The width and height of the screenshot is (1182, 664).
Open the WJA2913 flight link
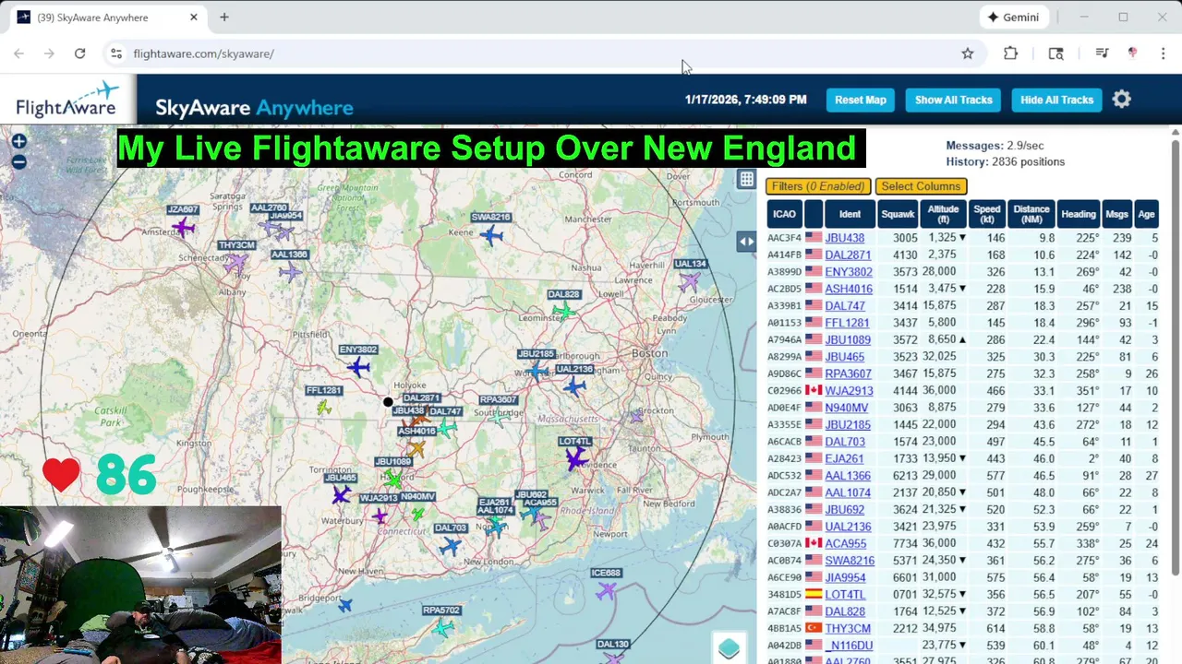coord(849,391)
